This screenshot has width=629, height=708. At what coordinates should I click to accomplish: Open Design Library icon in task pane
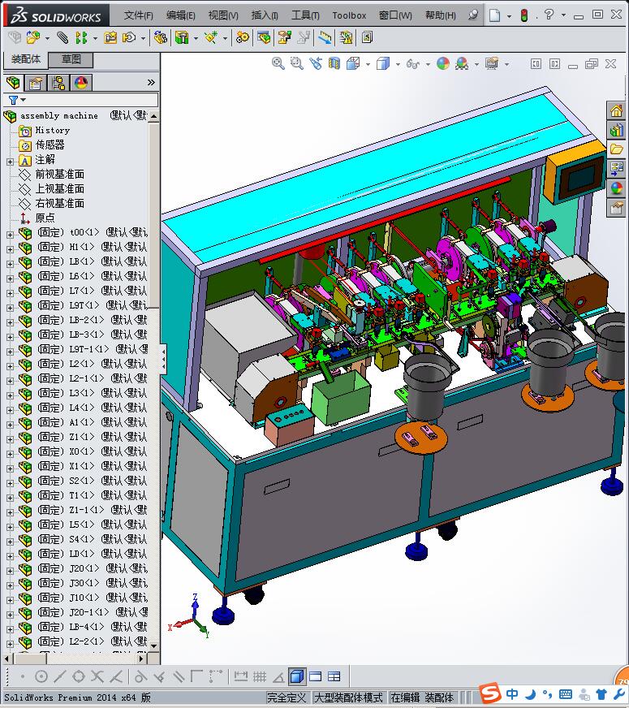[616, 131]
